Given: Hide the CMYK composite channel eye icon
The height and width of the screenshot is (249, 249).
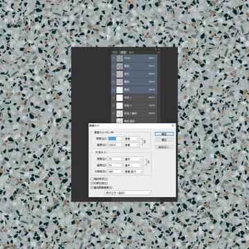Looking at the screenshot, I should pyautogui.click(x=113, y=58).
